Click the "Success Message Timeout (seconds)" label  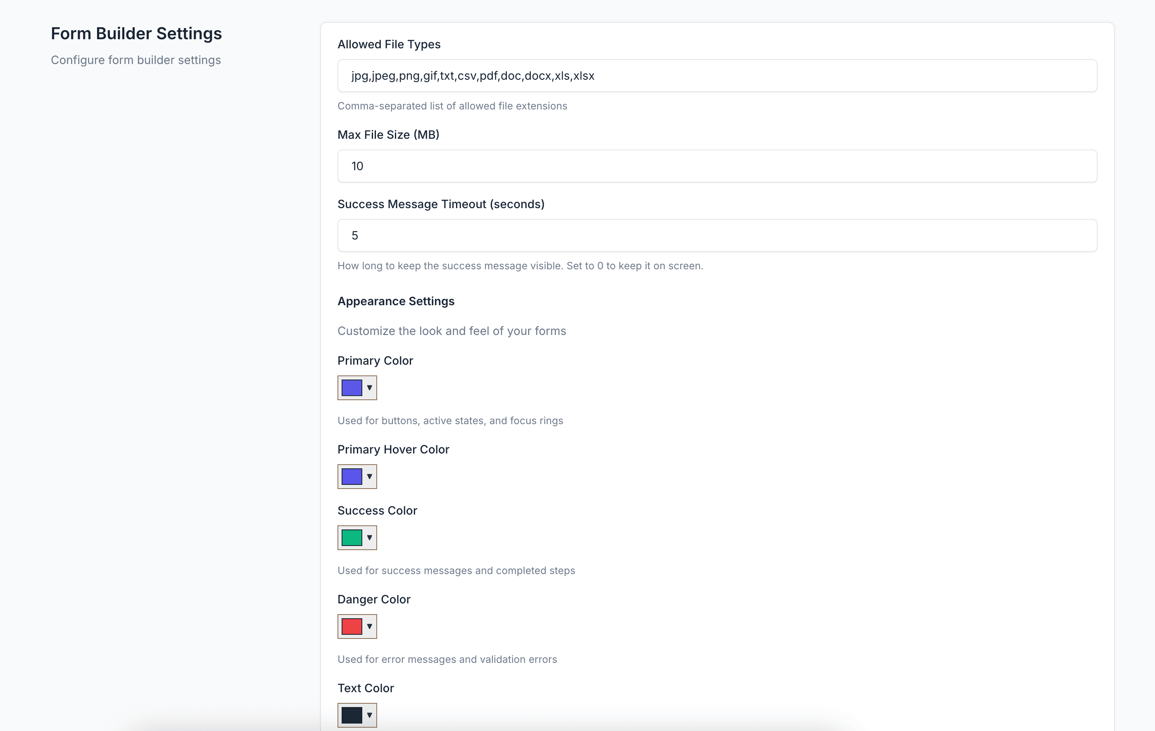[x=441, y=204]
